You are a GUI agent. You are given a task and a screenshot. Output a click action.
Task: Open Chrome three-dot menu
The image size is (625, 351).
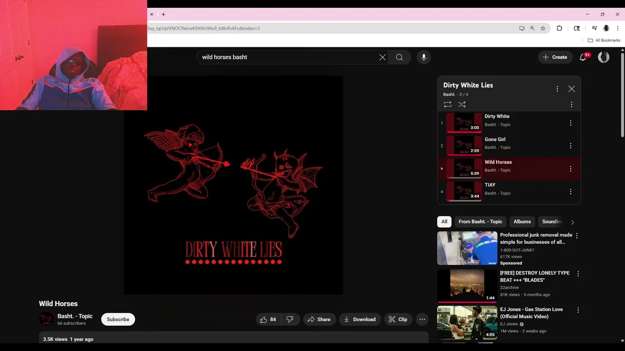tap(618, 28)
